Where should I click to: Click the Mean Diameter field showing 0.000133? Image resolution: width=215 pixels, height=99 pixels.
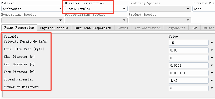(189, 73)
